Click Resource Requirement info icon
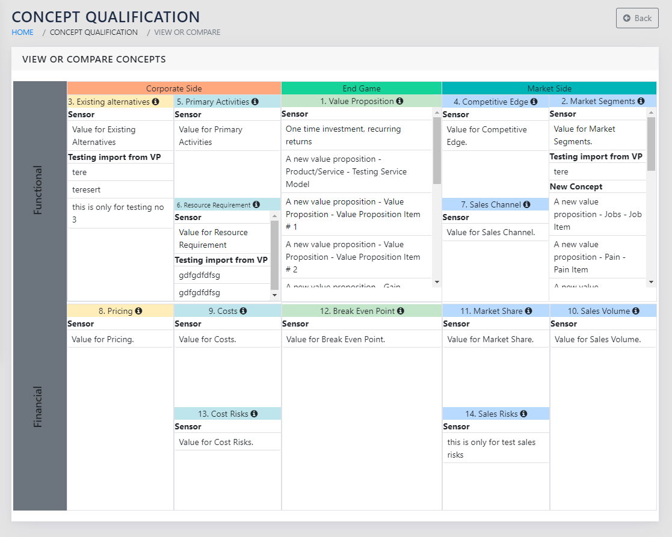Viewport: 672px width, 537px height. pos(257,205)
